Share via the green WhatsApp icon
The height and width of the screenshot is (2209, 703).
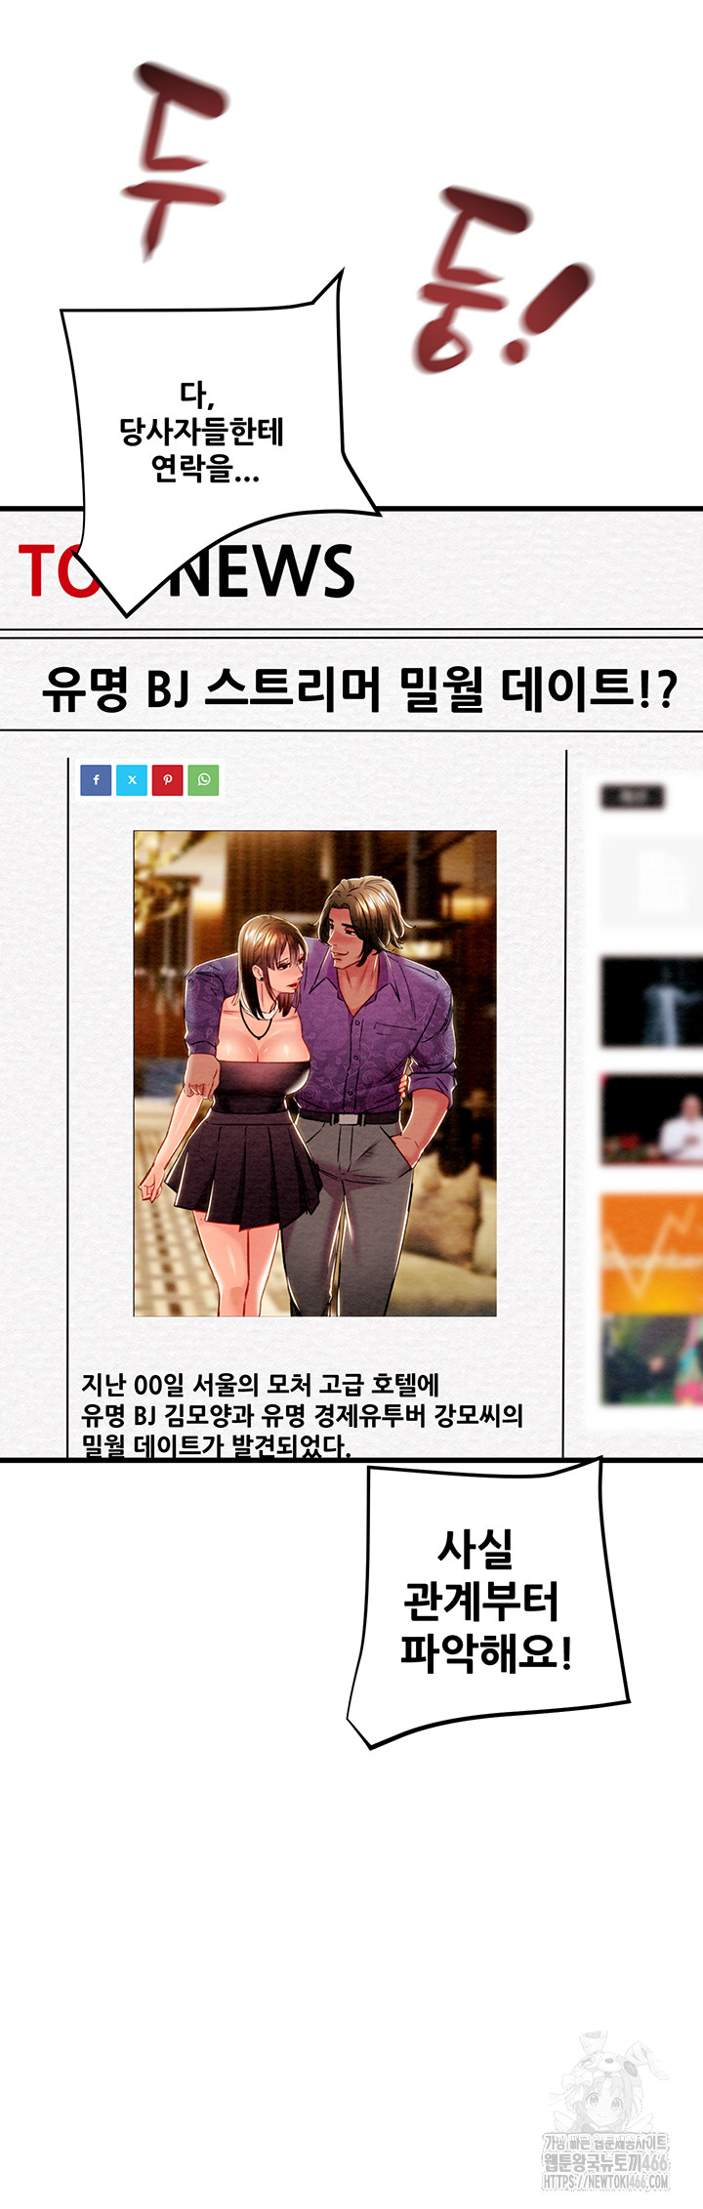pyautogui.click(x=203, y=780)
